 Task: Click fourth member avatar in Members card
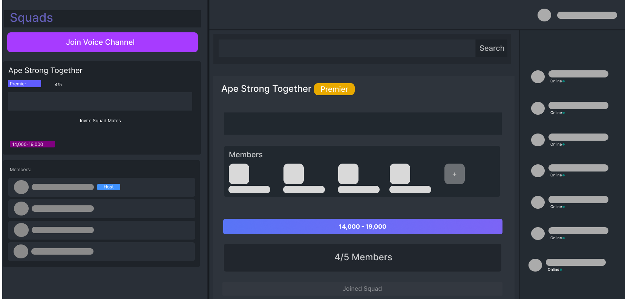(400, 174)
